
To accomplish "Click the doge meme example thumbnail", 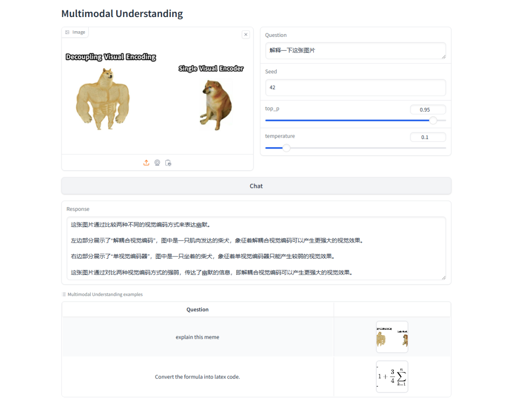I will [x=392, y=337].
